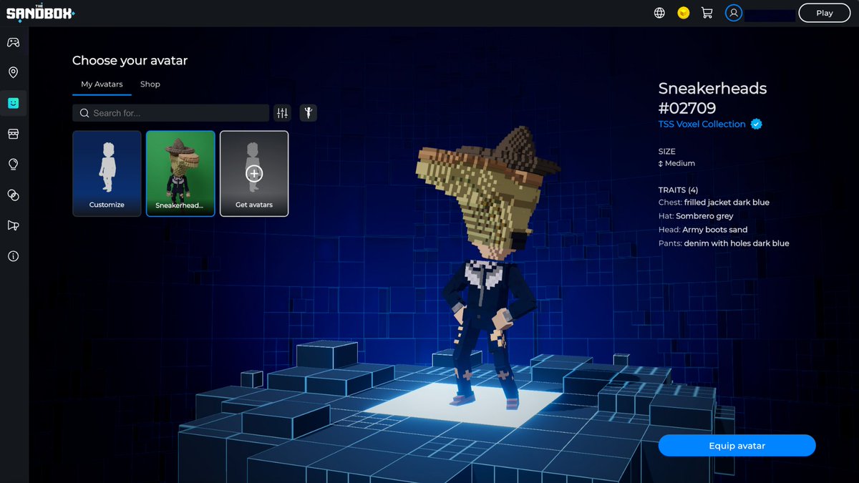Open the info circle icon in sidebar
The image size is (859, 483).
pyautogui.click(x=13, y=256)
